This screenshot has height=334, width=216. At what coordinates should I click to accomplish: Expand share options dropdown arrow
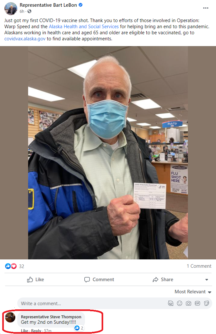(x=207, y=280)
